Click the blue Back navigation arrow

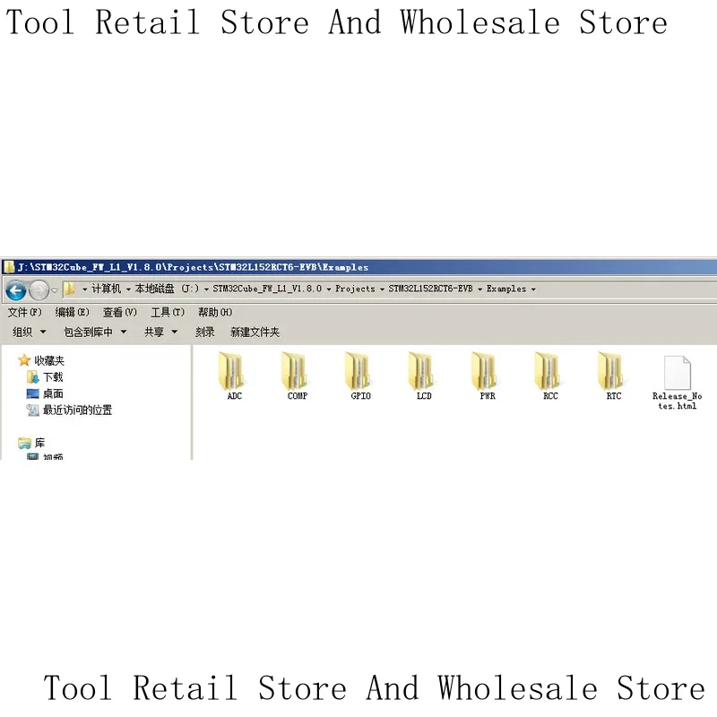click(x=15, y=289)
